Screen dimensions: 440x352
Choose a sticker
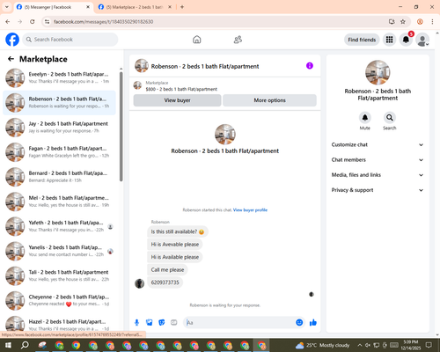pyautogui.click(x=162, y=323)
